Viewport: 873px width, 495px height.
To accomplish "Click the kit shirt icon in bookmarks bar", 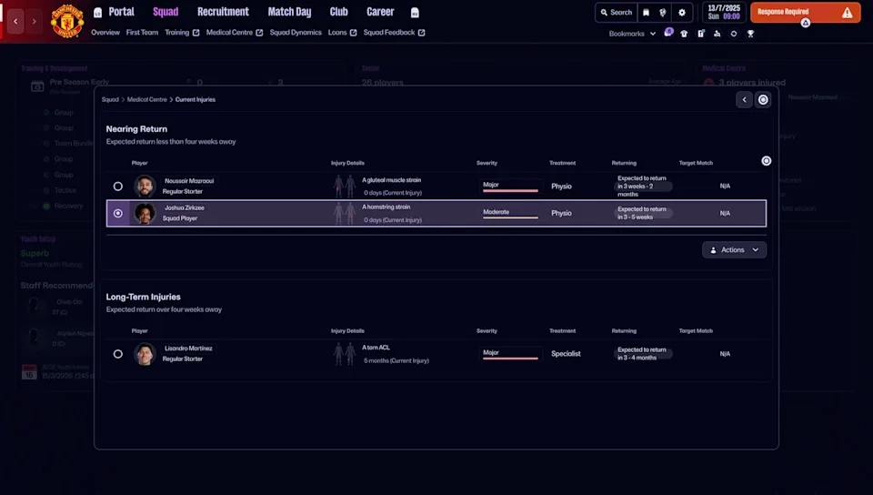I will coord(684,34).
